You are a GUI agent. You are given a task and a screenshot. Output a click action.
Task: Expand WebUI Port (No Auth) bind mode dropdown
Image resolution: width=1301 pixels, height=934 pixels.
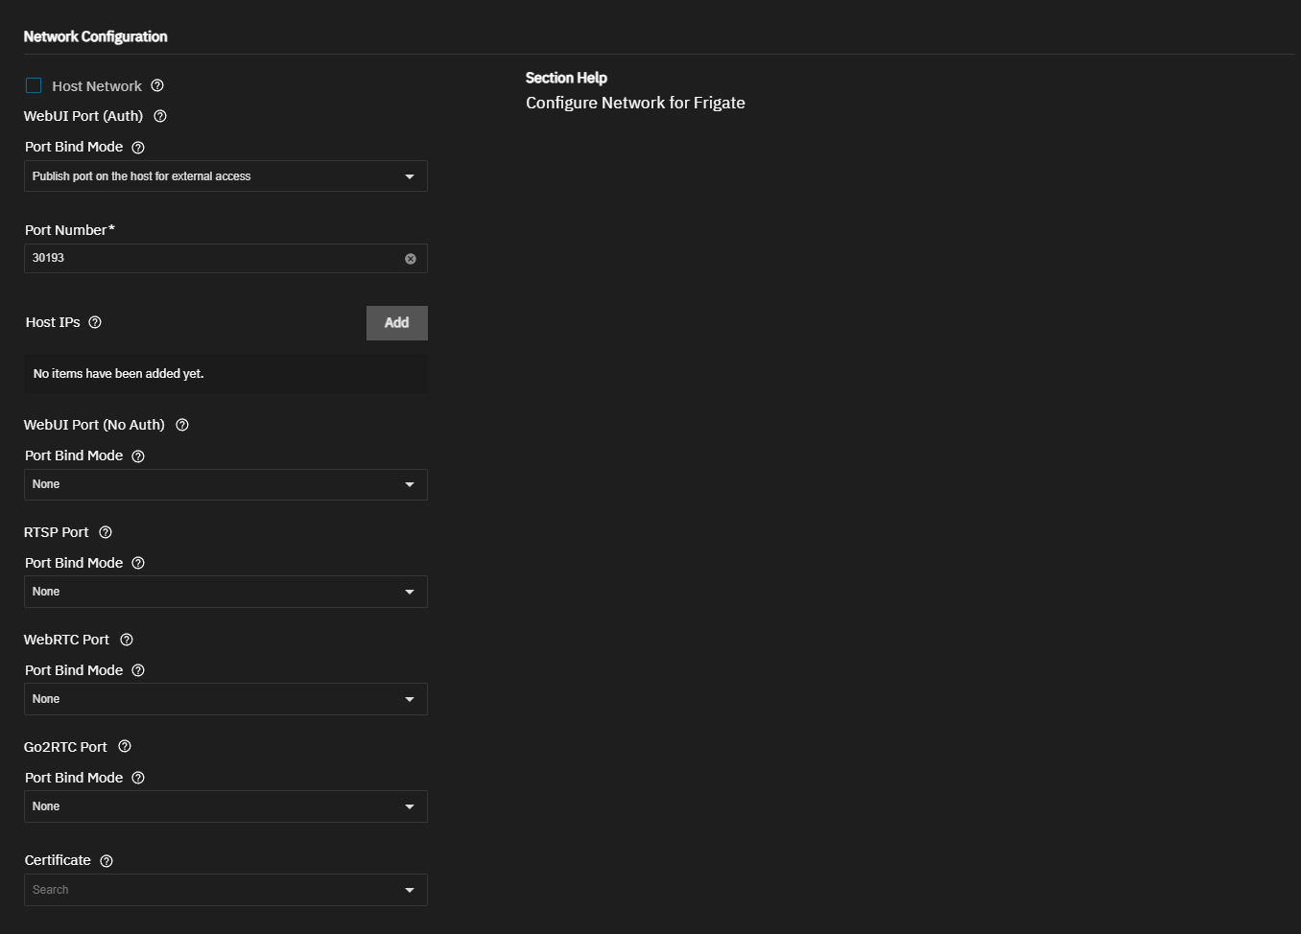pyautogui.click(x=225, y=484)
